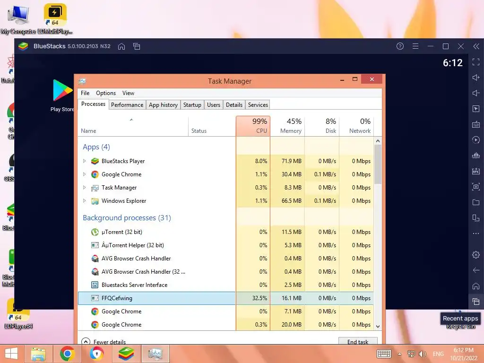The image size is (484, 363).
Task: Click the process list scroll-up arrow
Action: click(378, 141)
